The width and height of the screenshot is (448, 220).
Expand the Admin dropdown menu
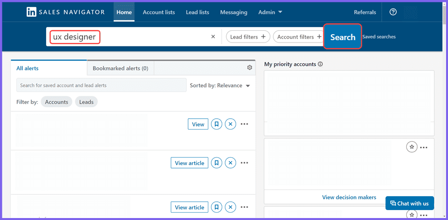coord(270,12)
